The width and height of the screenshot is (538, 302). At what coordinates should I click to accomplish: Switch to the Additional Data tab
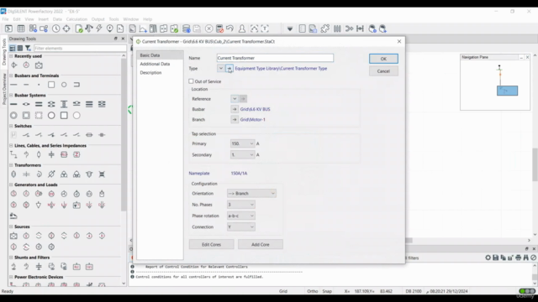[155, 64]
